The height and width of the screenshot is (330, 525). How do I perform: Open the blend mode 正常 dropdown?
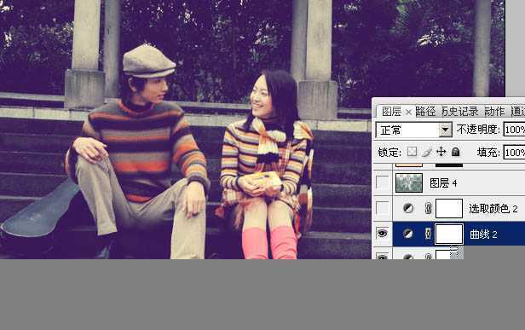click(x=445, y=130)
